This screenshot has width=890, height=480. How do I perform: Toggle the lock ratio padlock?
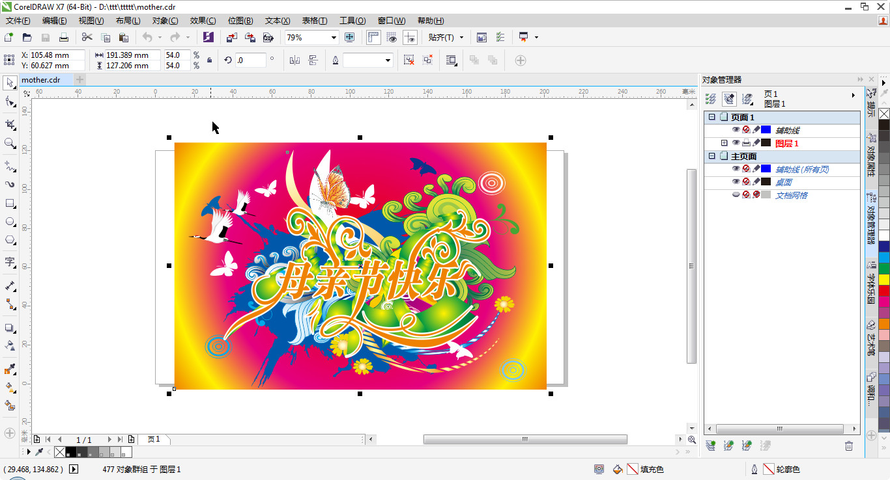209,60
